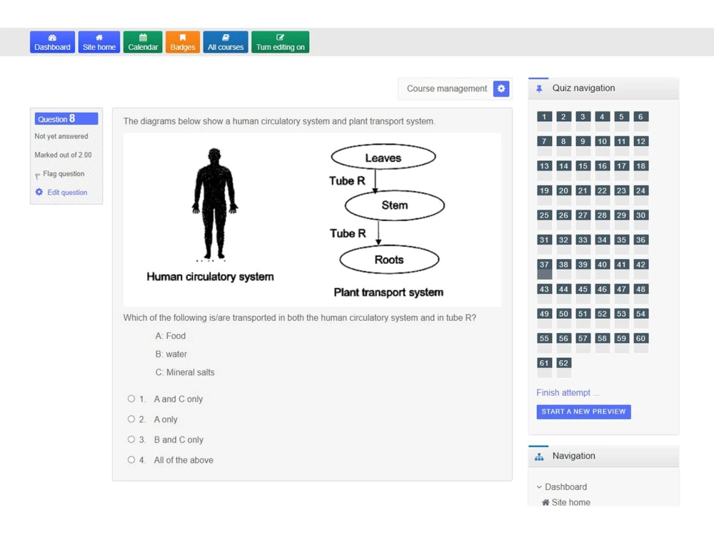714x535 pixels.
Task: Click the Quiz navigation heading
Action: tap(583, 88)
